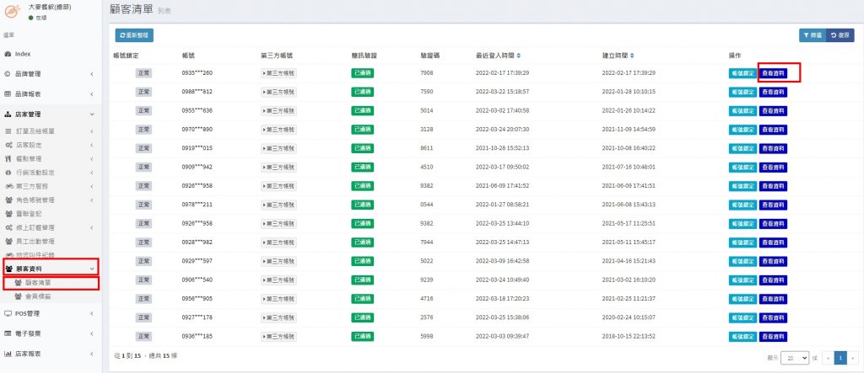Click the sort arrows on 最近登入時間 column
This screenshot has width=864, height=373.
click(519, 56)
